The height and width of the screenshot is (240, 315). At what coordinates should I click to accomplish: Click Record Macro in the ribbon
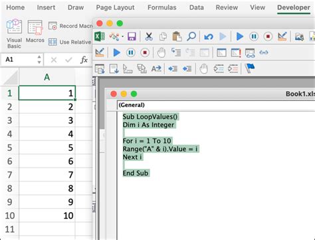70,26
